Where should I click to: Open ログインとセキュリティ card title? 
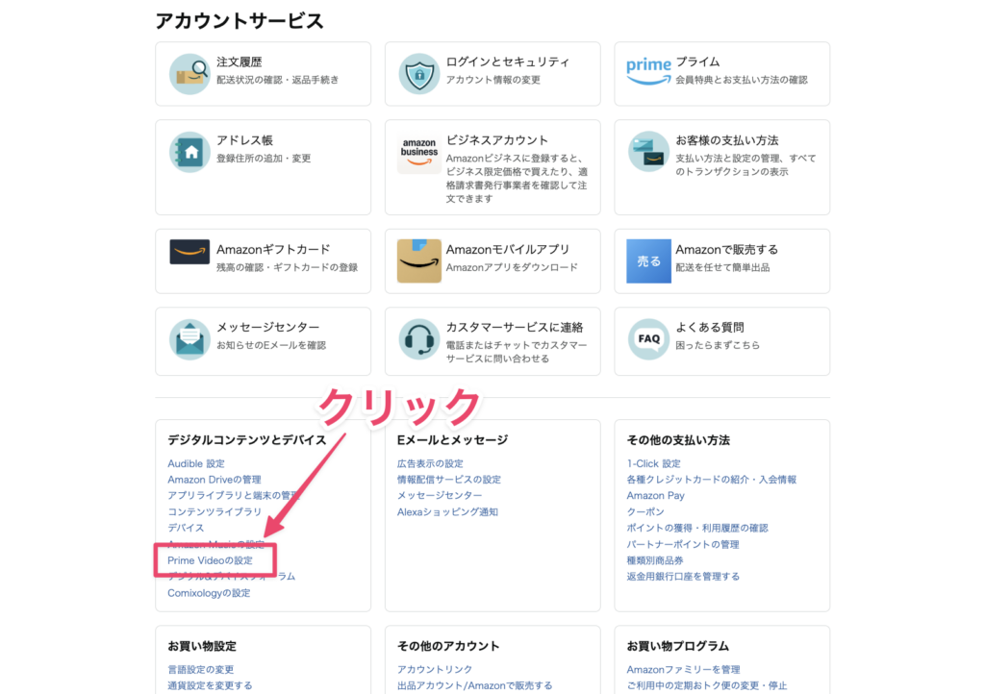point(508,62)
